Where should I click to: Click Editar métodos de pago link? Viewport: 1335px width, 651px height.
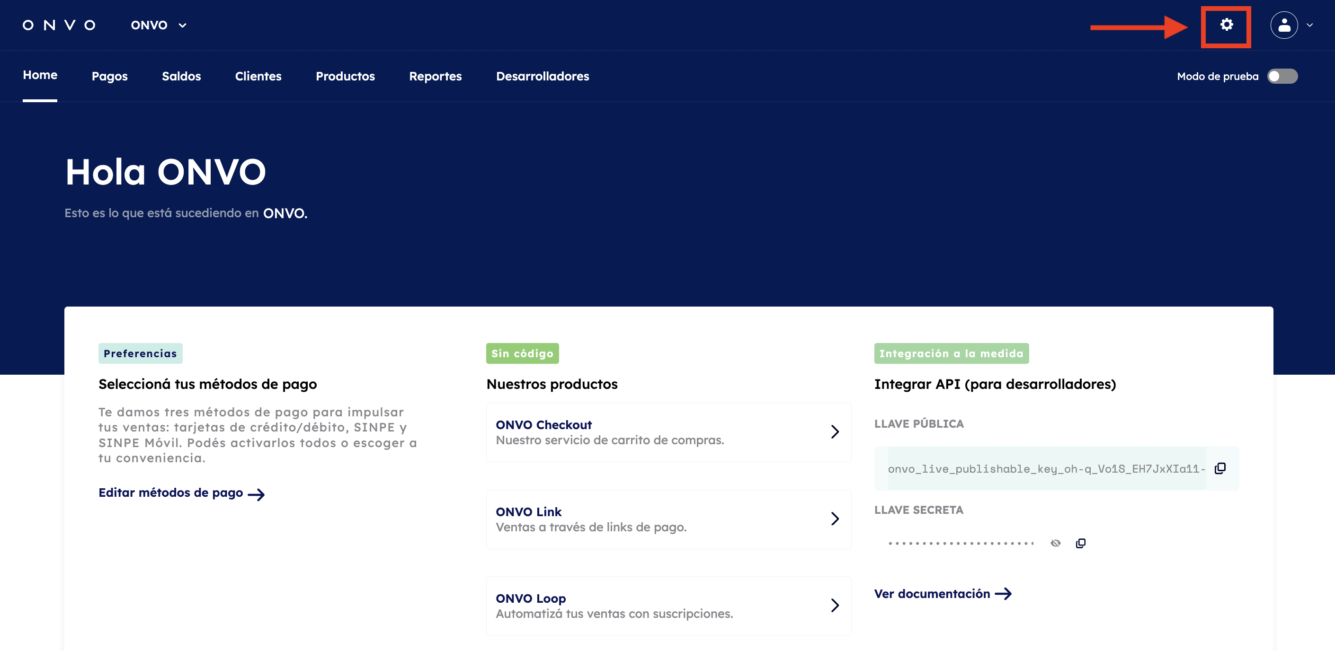181,493
